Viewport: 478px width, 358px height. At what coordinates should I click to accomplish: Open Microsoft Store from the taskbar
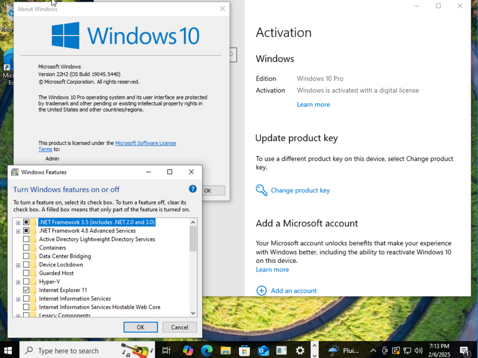coord(244,350)
